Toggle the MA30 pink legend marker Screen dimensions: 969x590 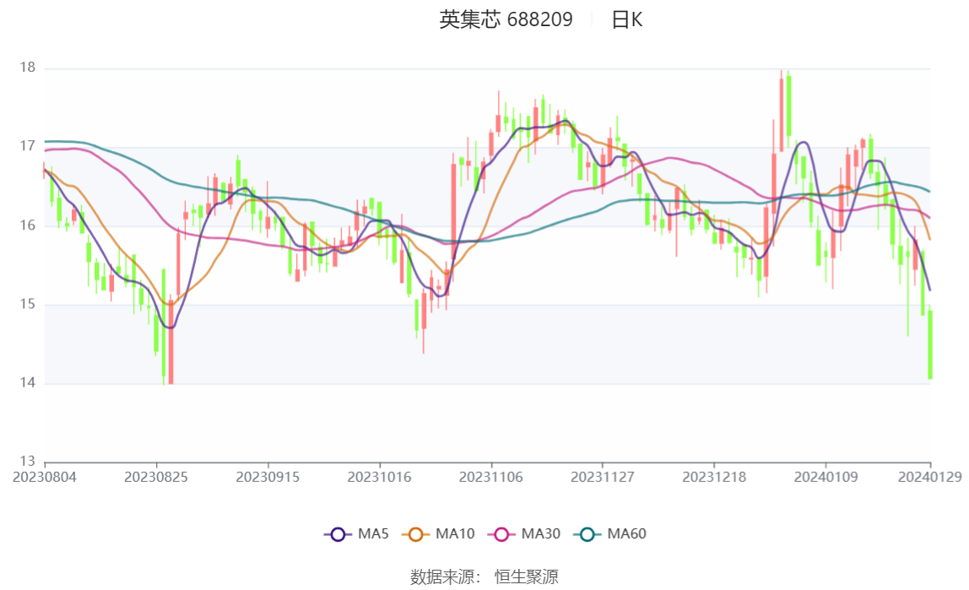[501, 534]
